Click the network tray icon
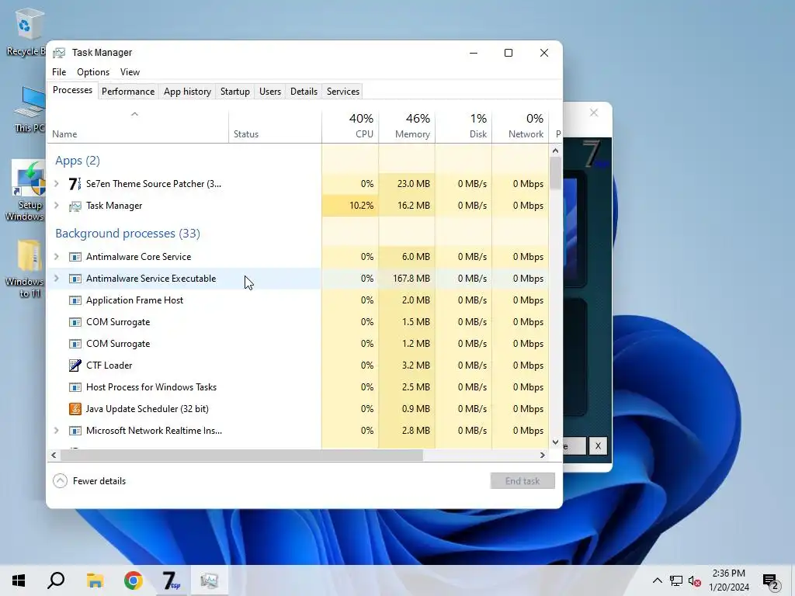 click(676, 580)
